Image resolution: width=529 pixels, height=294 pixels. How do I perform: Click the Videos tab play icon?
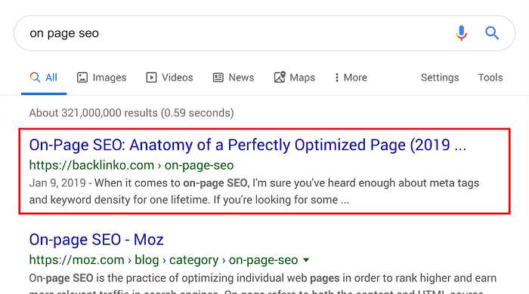tap(151, 78)
